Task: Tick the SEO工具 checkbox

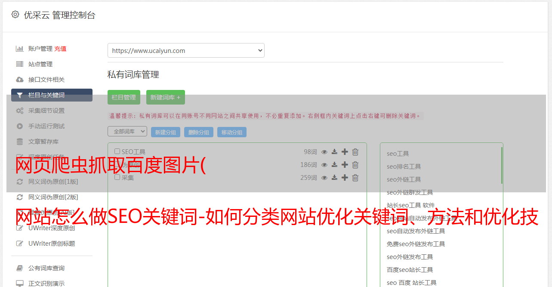Action: click(x=117, y=151)
